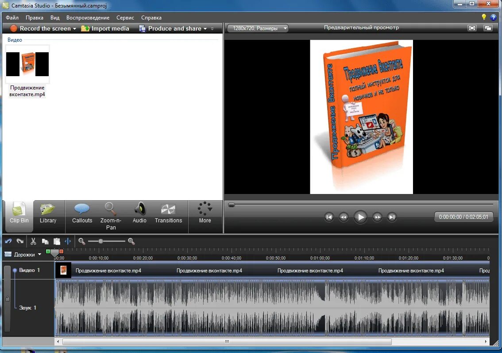Open the Правка menu
Screen dimensions: 502x353
tap(34, 18)
